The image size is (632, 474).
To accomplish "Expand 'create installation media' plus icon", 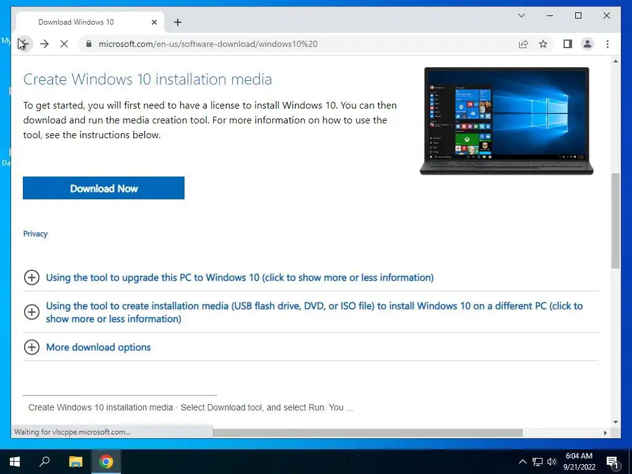I will coord(31,312).
